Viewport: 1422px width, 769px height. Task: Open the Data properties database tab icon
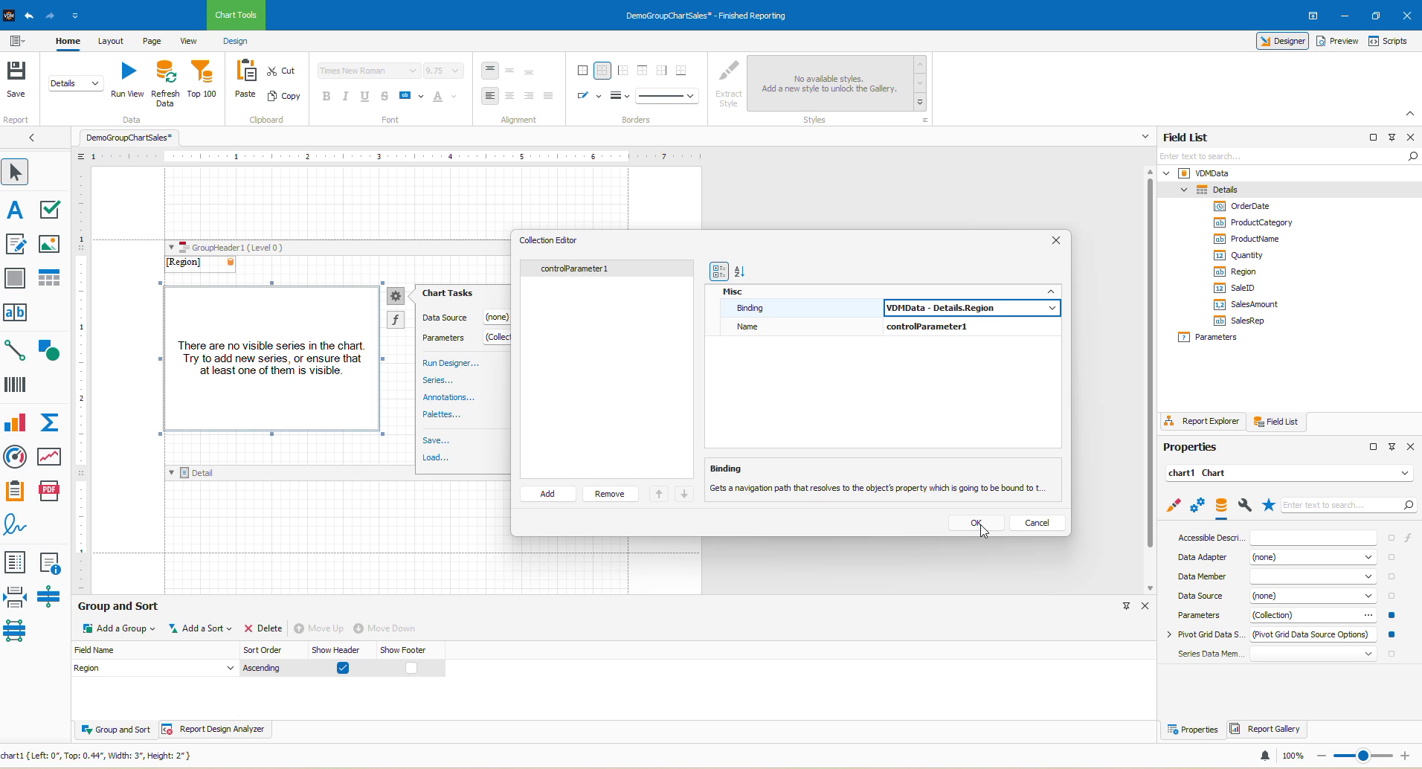point(1221,505)
